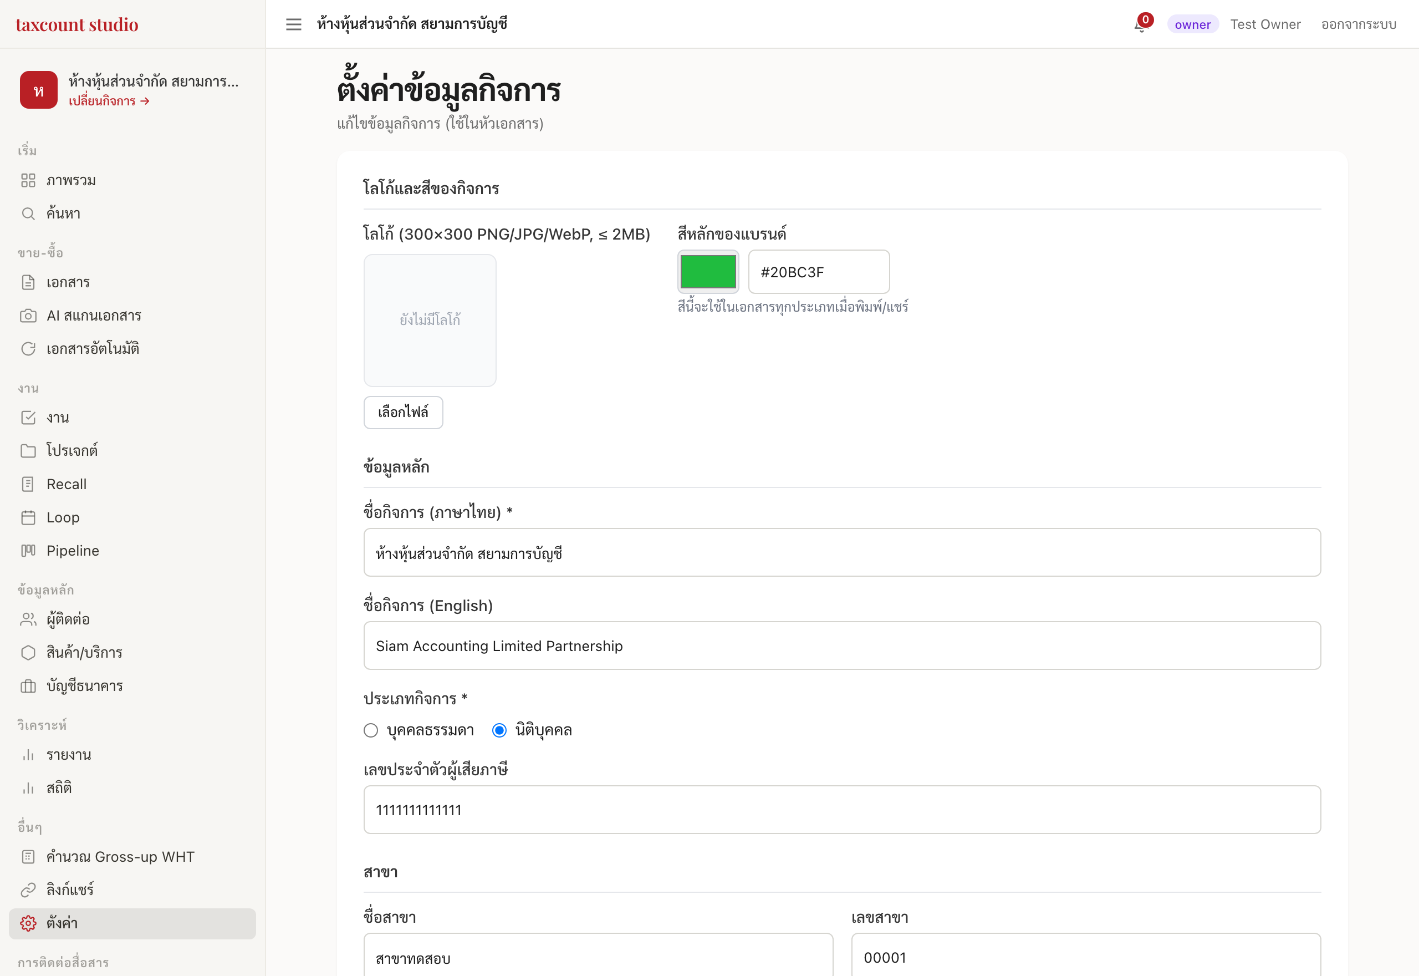1419x976 pixels.
Task: Open สินค้า/บริการ in the sidebar
Action: (132, 653)
